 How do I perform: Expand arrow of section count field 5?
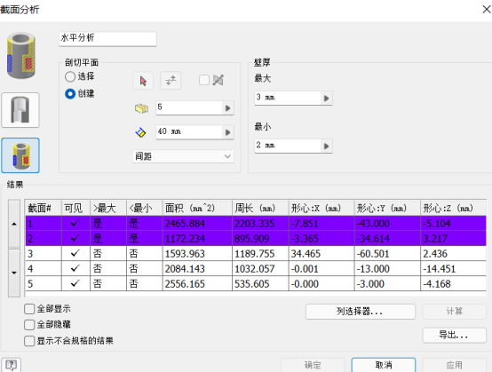coord(228,108)
